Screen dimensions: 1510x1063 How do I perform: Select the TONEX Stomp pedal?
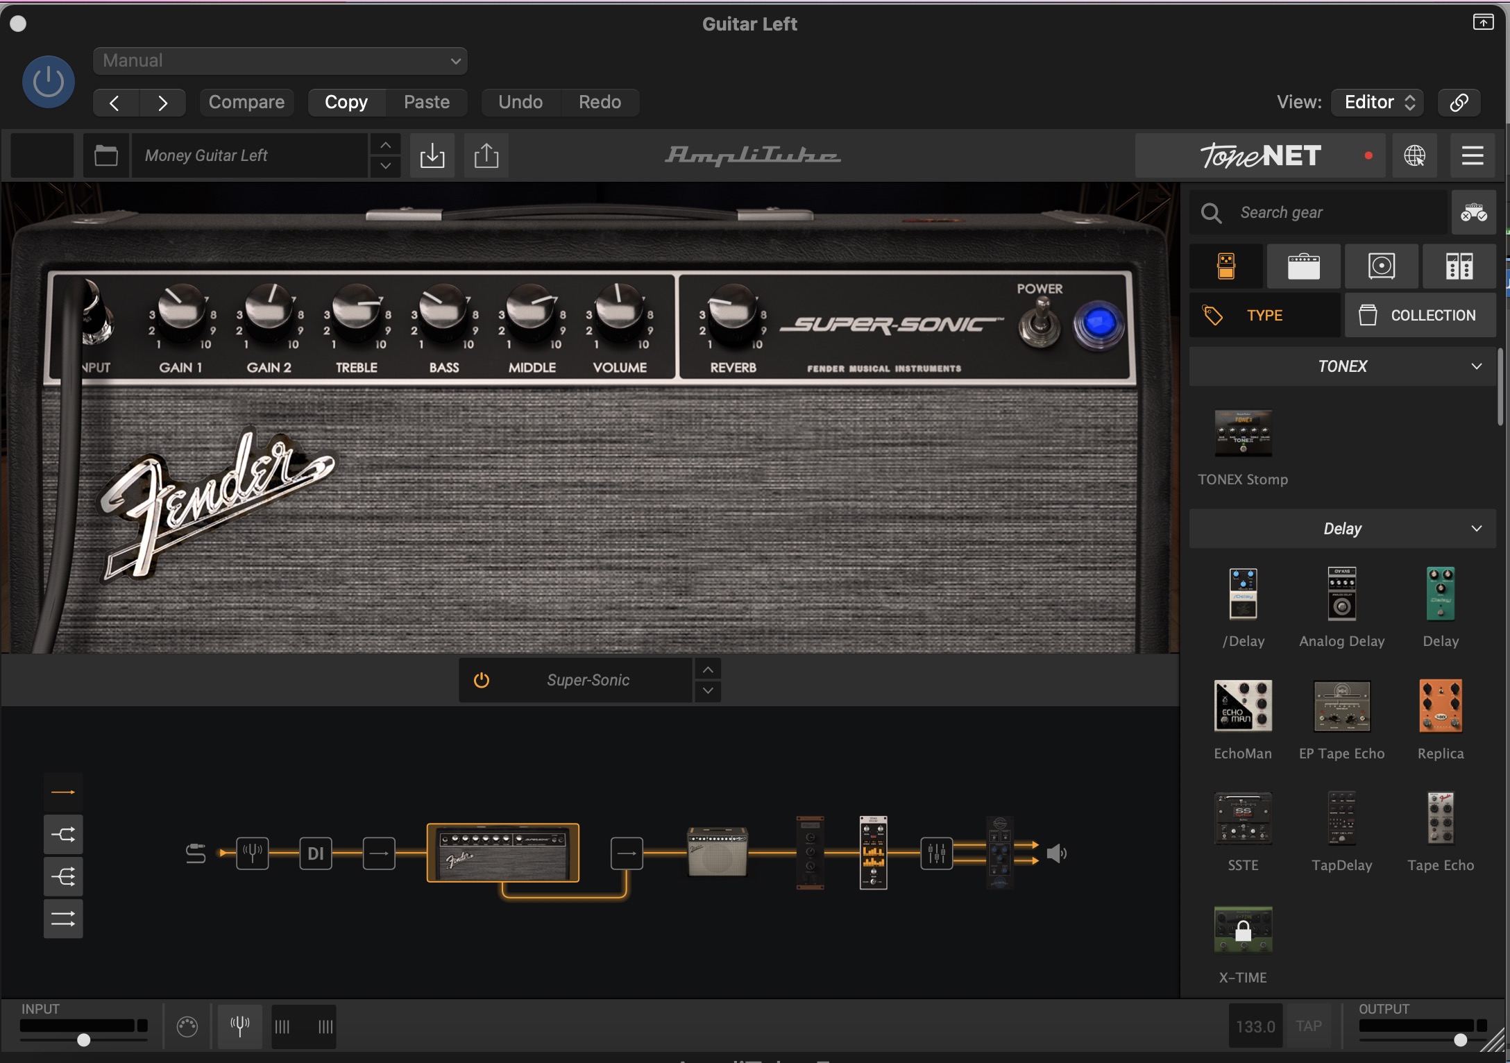click(1243, 434)
